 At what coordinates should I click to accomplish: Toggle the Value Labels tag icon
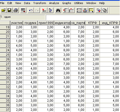click(98, 10)
